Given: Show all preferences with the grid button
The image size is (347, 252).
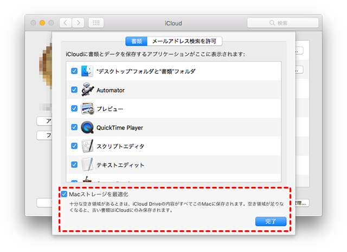Looking at the screenshot, I should [x=96, y=23].
